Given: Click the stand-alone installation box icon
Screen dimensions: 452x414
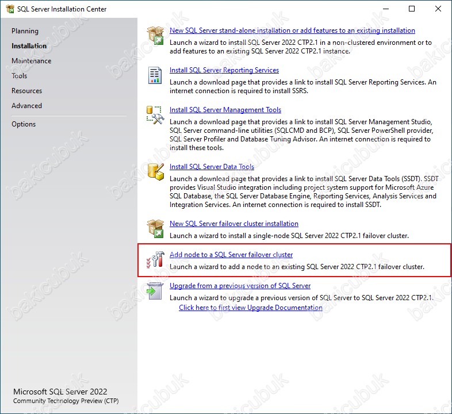Looking at the screenshot, I should (156, 36).
